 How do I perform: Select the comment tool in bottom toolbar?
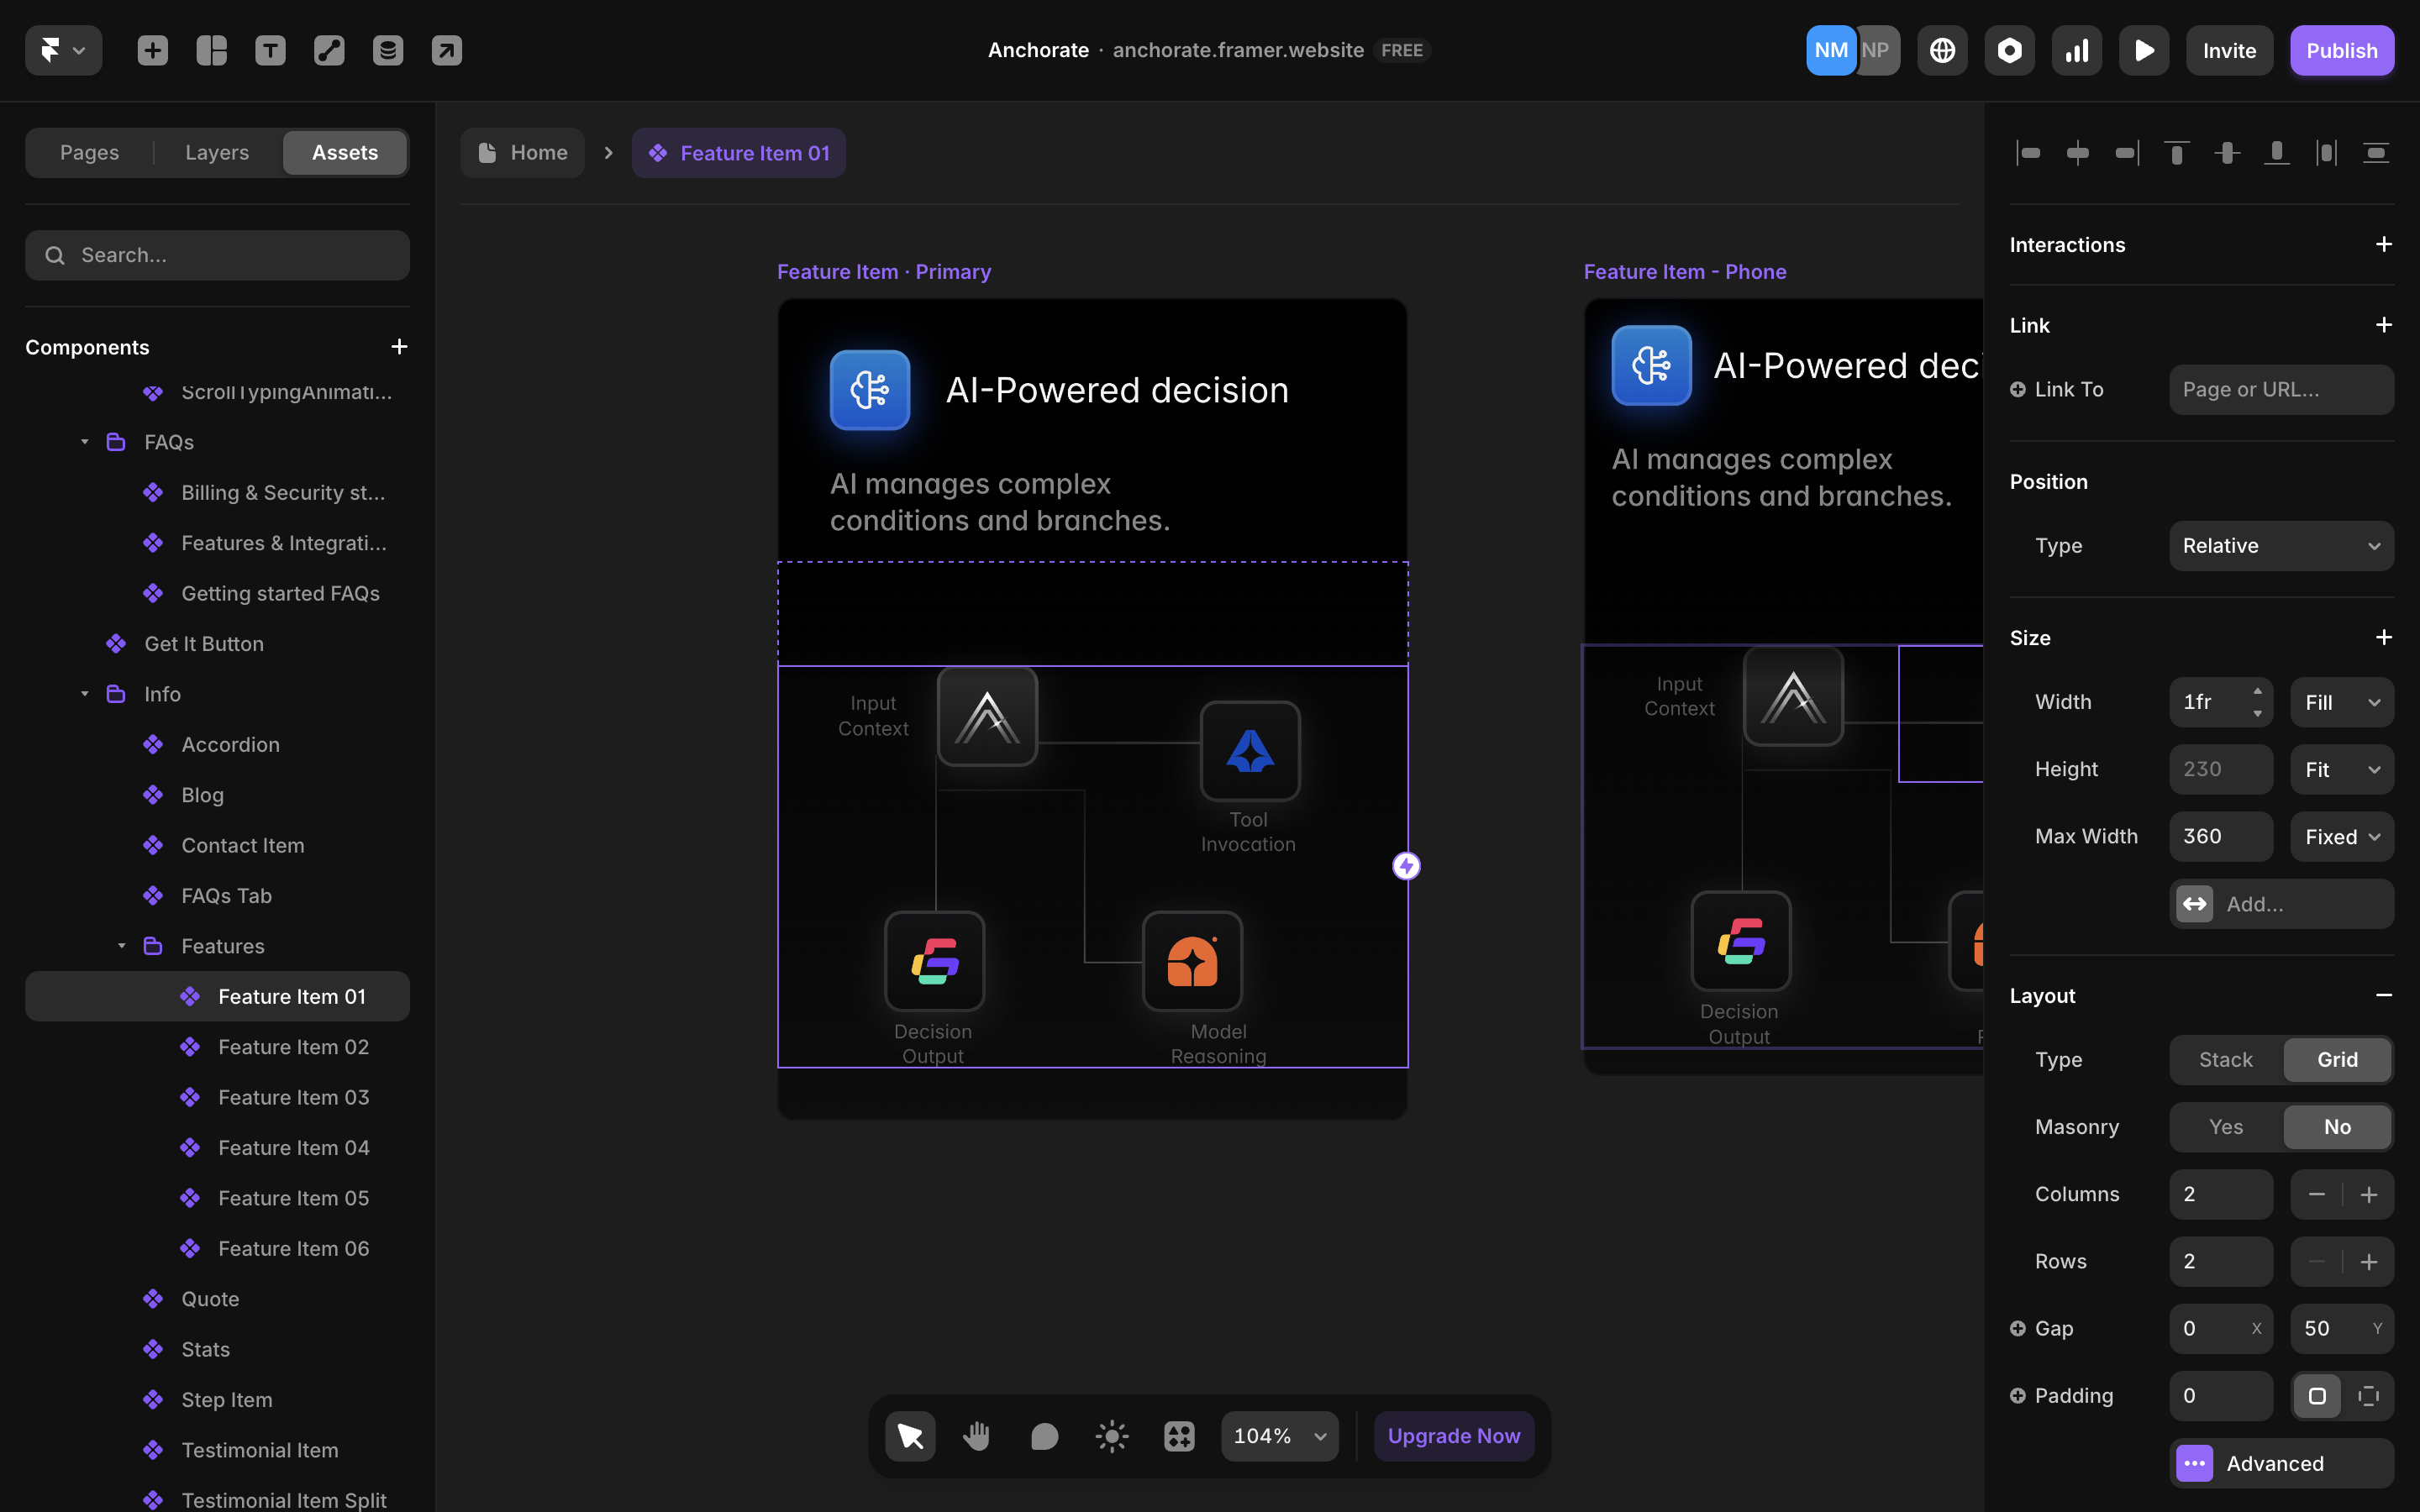1044,1436
